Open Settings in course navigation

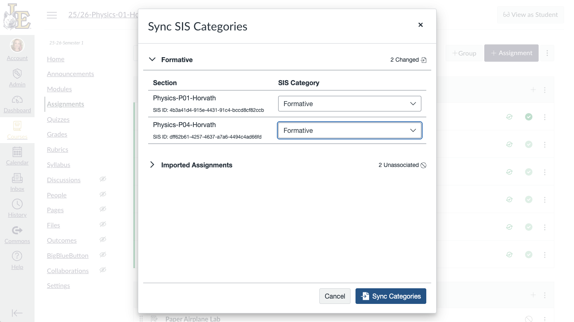58,285
